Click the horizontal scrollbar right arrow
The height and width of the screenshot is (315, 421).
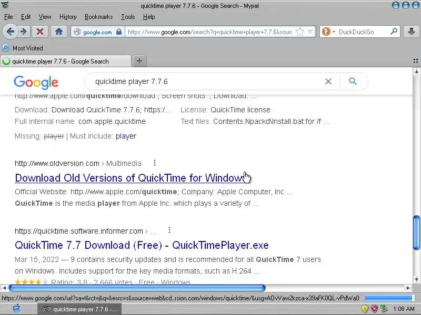point(408,288)
